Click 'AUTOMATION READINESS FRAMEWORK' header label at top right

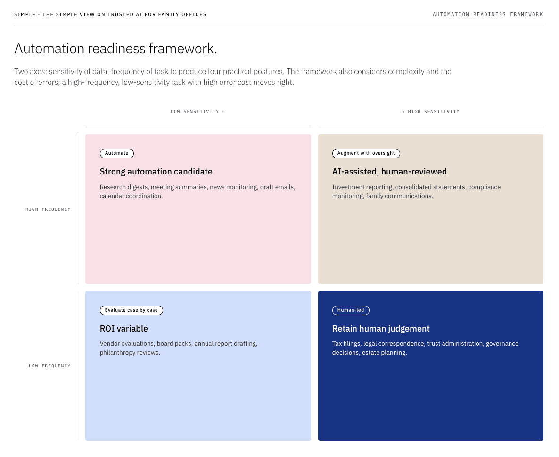[488, 14]
